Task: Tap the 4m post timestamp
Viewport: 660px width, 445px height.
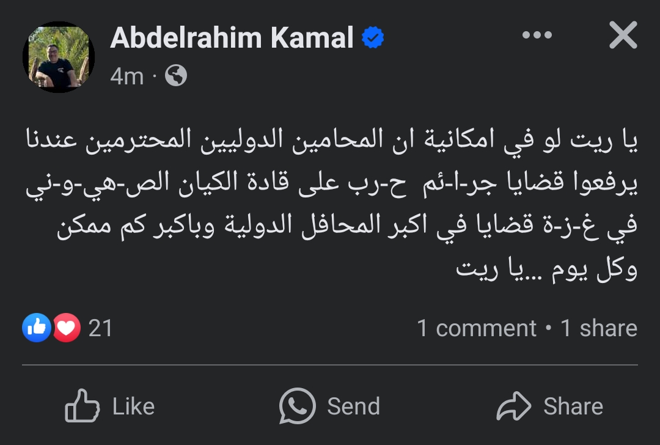Action: click(x=127, y=76)
